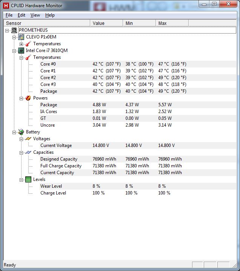Click the Voltages lightning icon
Image resolution: width=240 pixels, height=271 pixels.
(28, 139)
